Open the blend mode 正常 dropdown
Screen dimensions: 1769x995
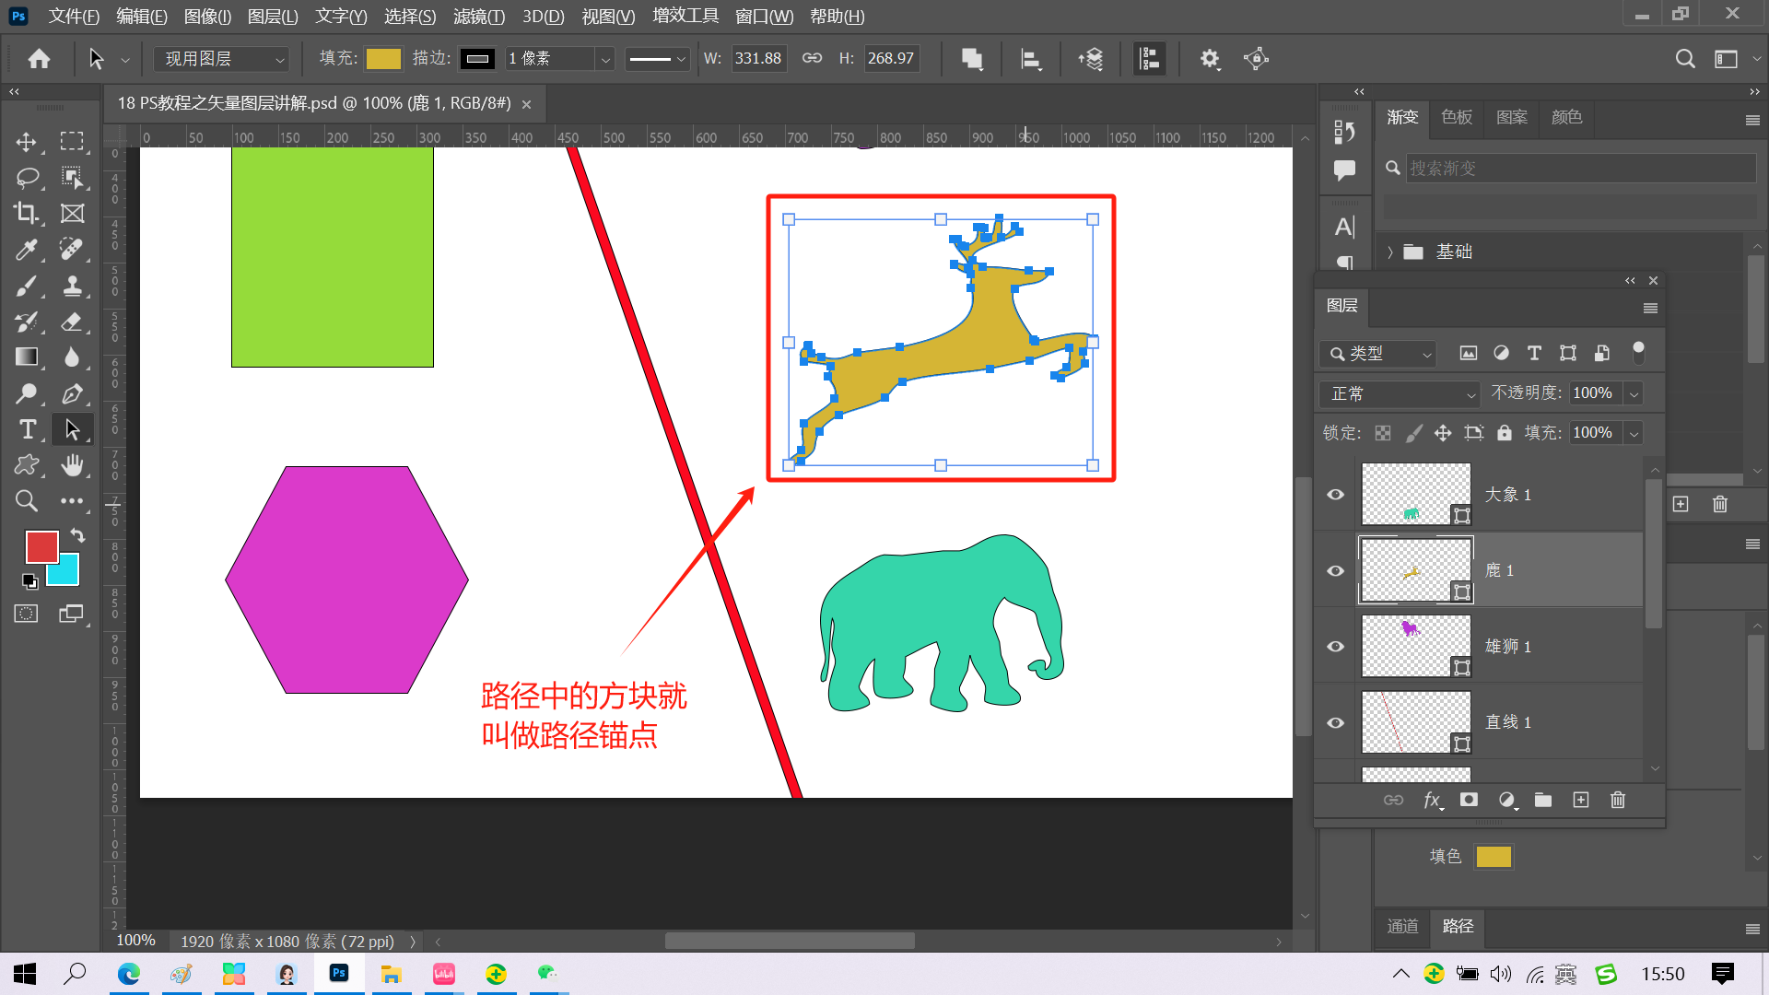pos(1399,394)
